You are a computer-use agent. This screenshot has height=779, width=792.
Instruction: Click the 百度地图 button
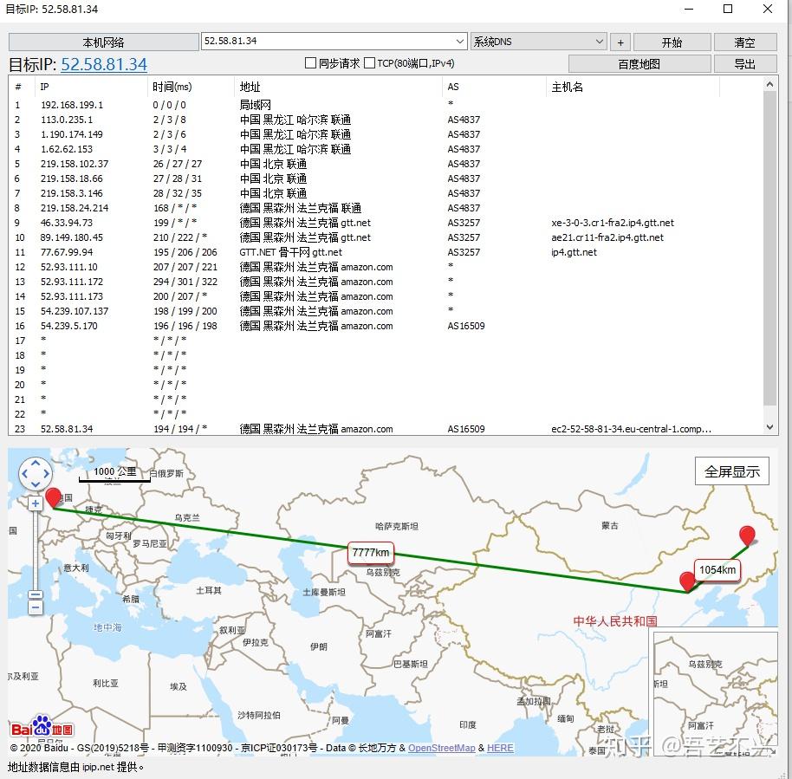[x=639, y=64]
